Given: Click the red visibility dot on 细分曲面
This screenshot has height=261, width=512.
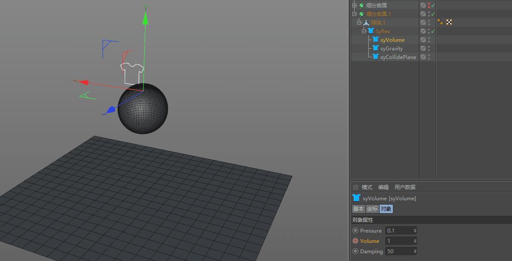Looking at the screenshot, I should [x=429, y=4].
